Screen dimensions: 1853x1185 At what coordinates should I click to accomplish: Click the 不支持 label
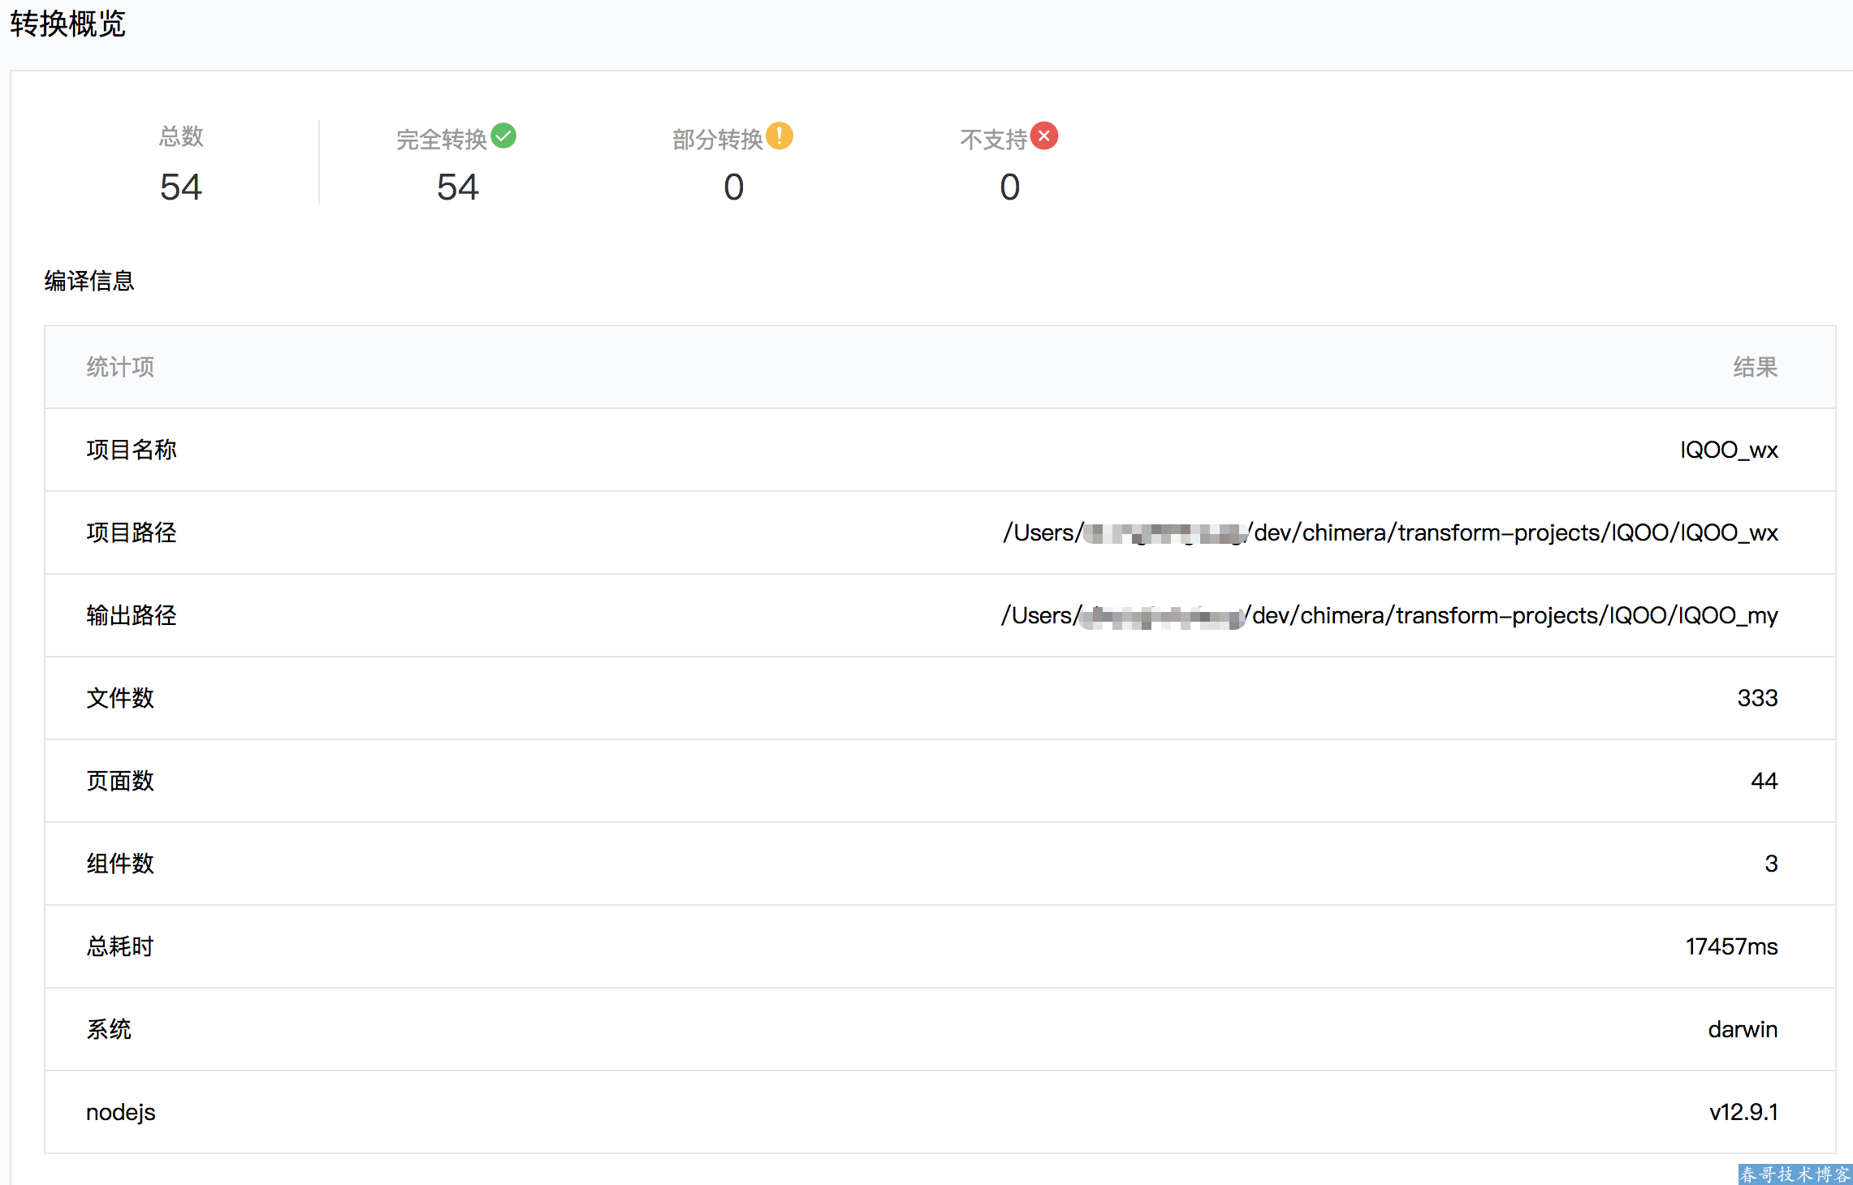pos(994,140)
